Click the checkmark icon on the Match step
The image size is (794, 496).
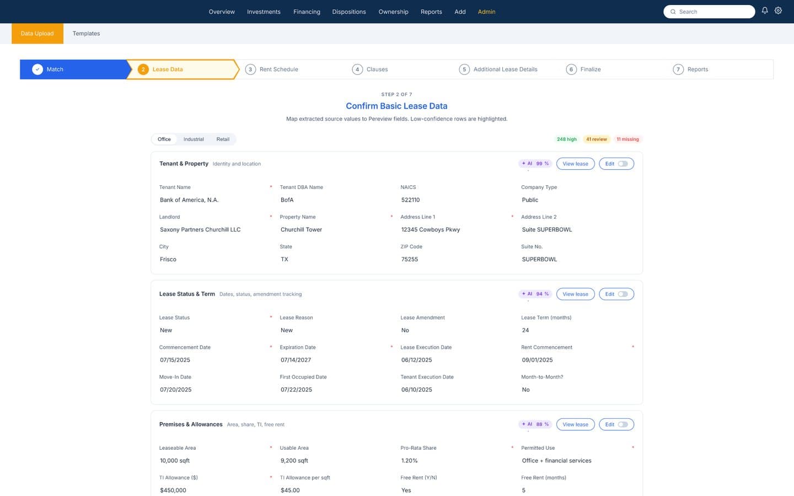(37, 69)
